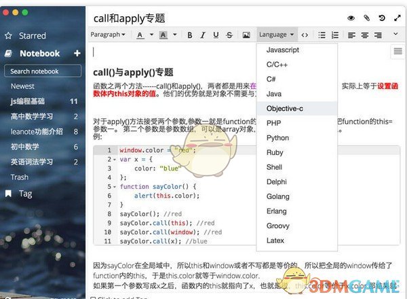Select Erlang from the list
407x299 pixels.
[297, 211]
